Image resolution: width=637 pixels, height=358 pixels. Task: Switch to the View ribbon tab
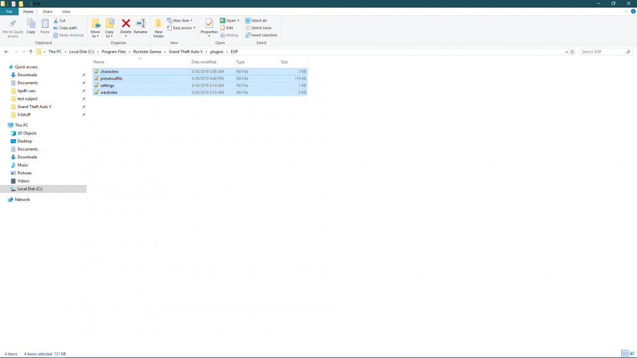pos(66,11)
